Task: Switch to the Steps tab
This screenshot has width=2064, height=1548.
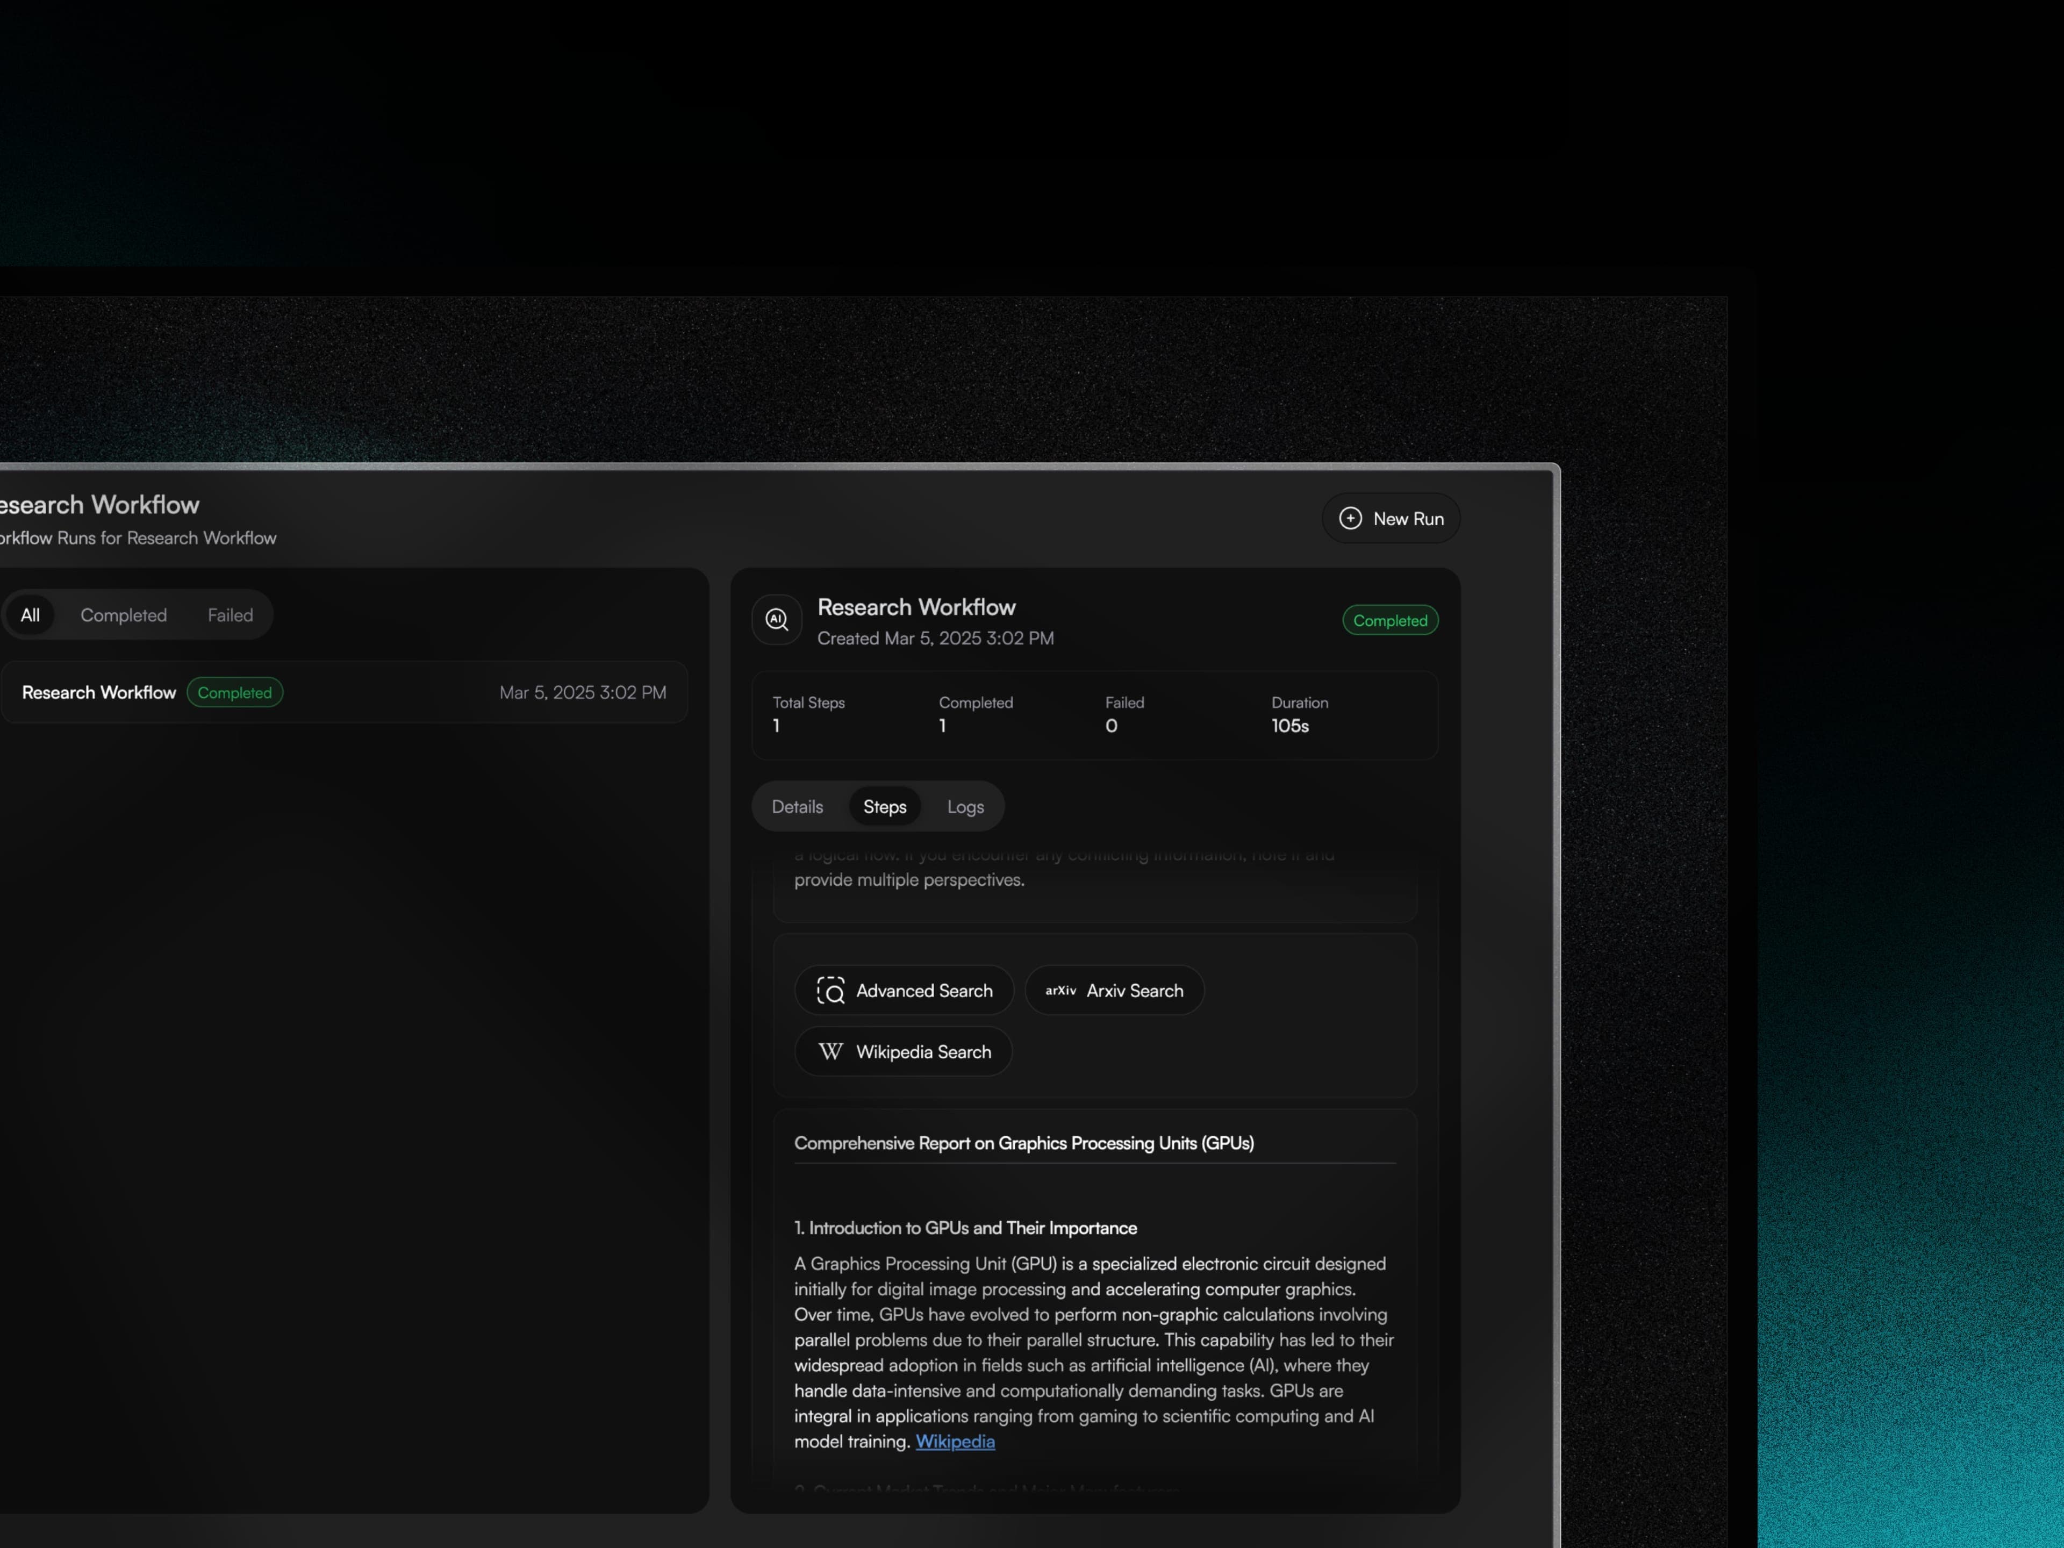Action: (885, 807)
